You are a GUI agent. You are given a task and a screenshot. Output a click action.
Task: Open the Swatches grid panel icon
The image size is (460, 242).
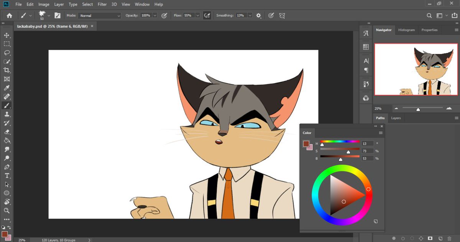(x=366, y=47)
